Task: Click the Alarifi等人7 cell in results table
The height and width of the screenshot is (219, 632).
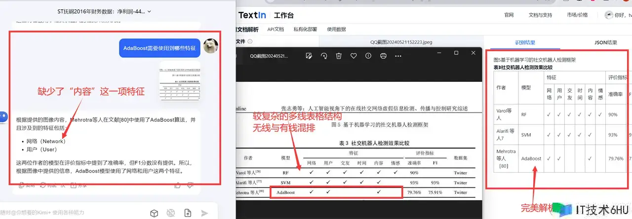Action: [x=506, y=134]
